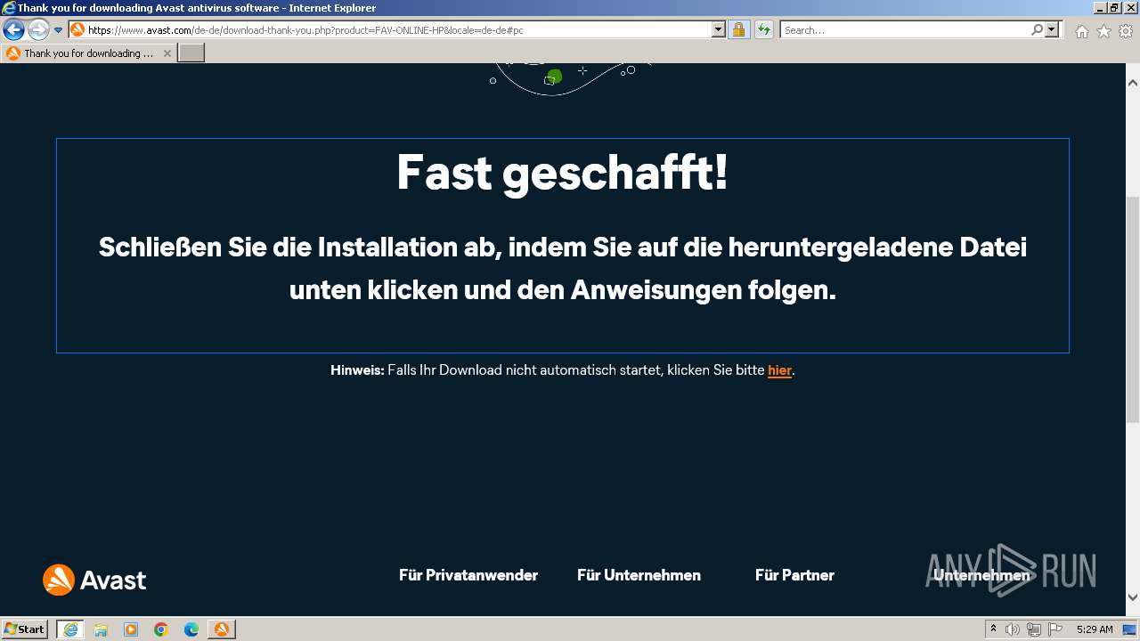Open 'Für Privatanwender' footer link
Viewport: 1140px width, 641px height.
[468, 575]
